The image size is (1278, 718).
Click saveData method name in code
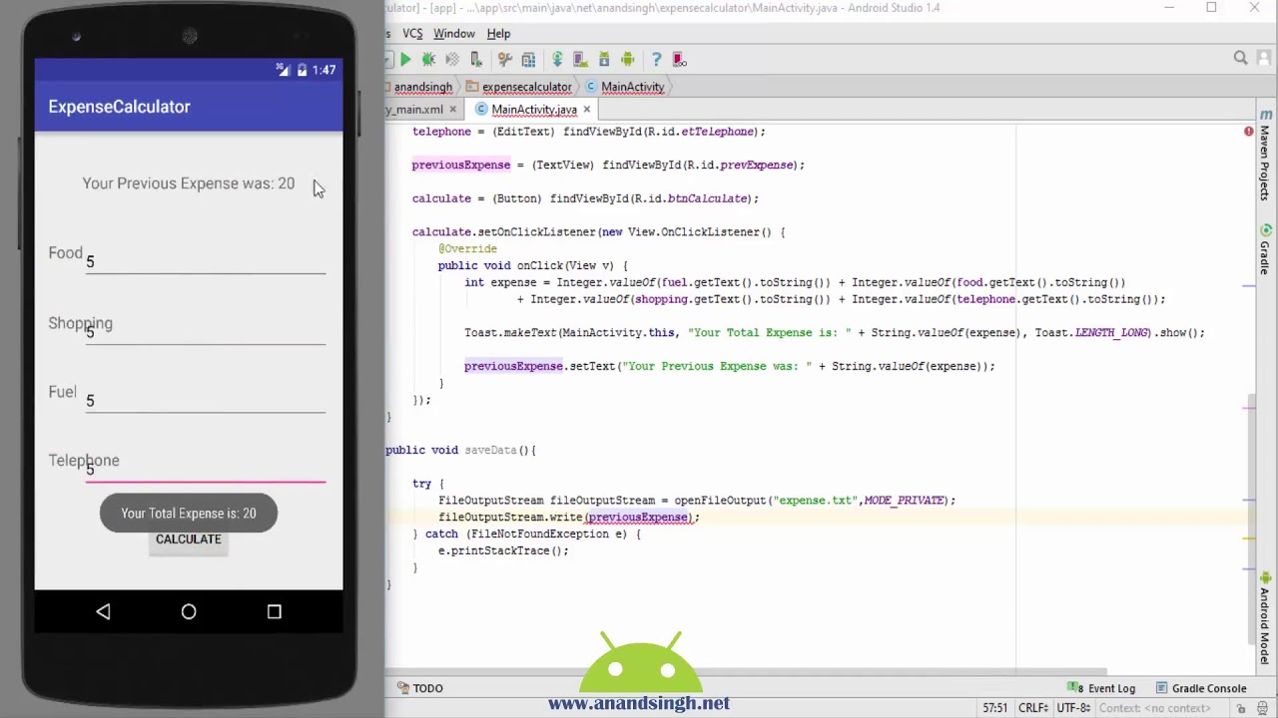coord(490,450)
